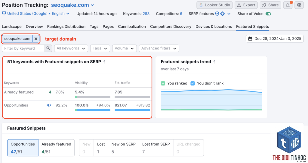This screenshot has height=163, width=308.
Task: Click the Updated: 14 hours ago text
Action: tap(97, 14)
